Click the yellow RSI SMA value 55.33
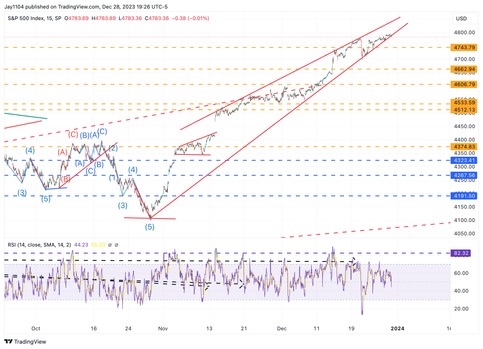This screenshot has width=483, height=349. click(98, 245)
